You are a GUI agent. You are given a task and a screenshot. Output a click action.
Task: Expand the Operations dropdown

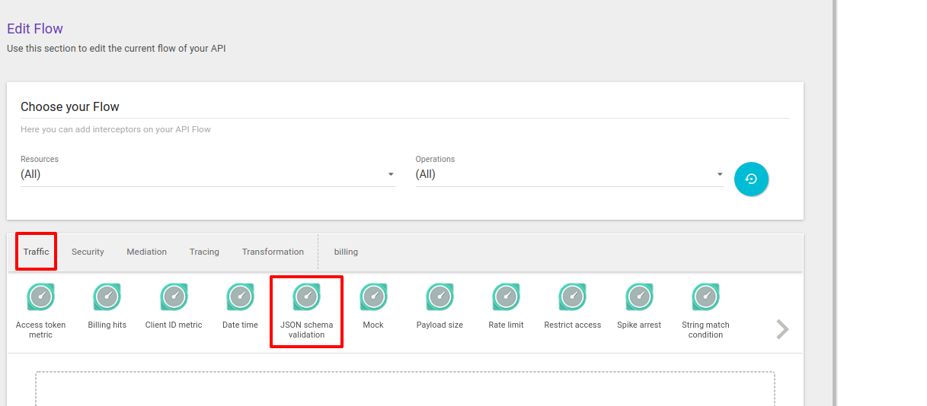pyautogui.click(x=569, y=174)
